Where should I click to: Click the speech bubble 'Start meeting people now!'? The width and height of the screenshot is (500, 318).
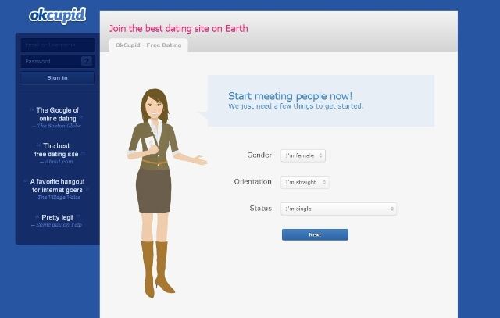point(320,100)
